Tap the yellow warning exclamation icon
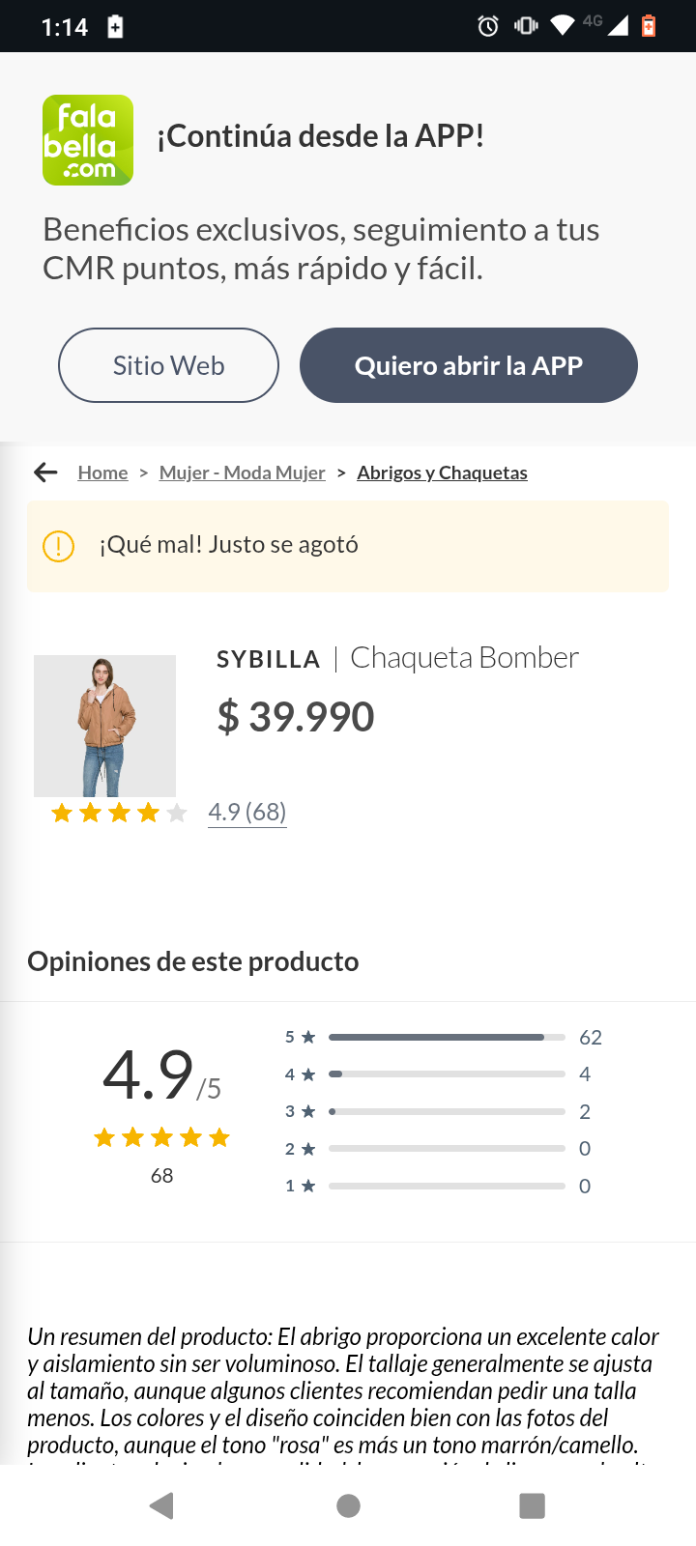Viewport: 696px width, 1546px height. [x=59, y=546]
